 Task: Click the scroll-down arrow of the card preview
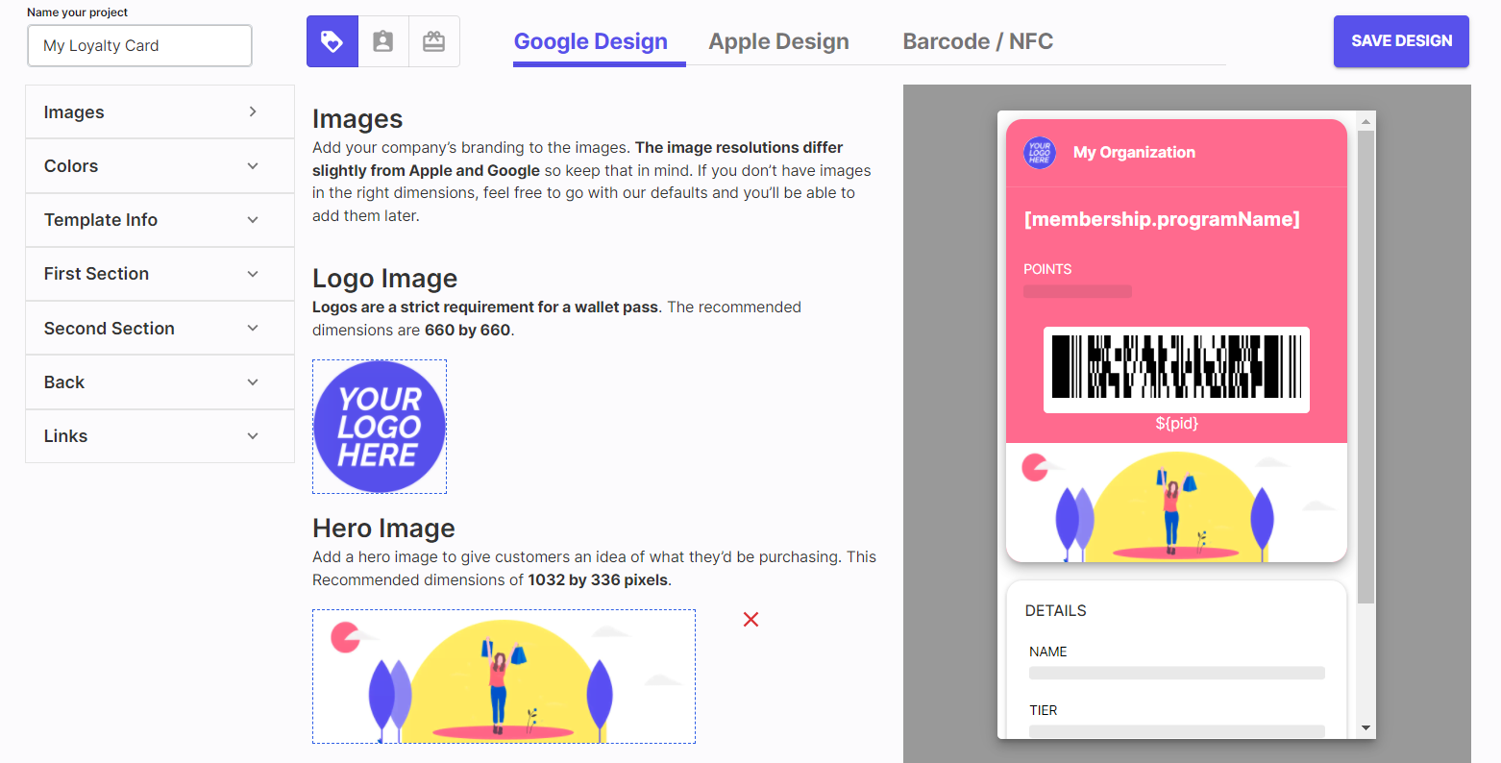(x=1366, y=728)
